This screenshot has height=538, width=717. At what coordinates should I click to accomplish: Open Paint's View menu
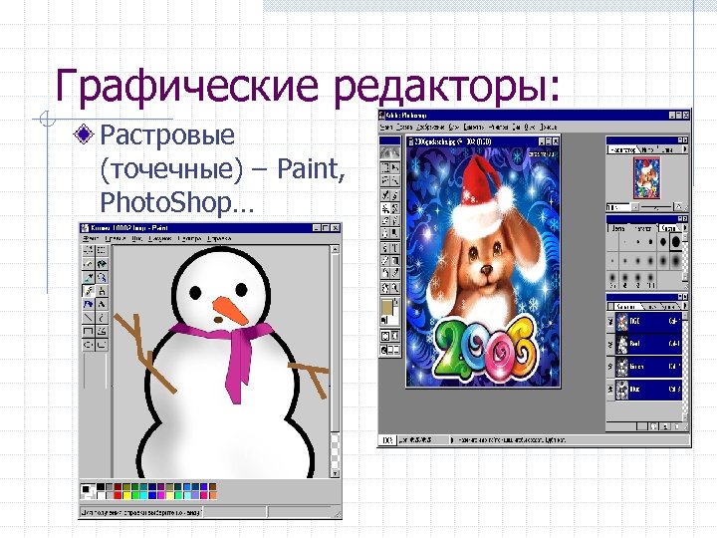click(x=136, y=238)
